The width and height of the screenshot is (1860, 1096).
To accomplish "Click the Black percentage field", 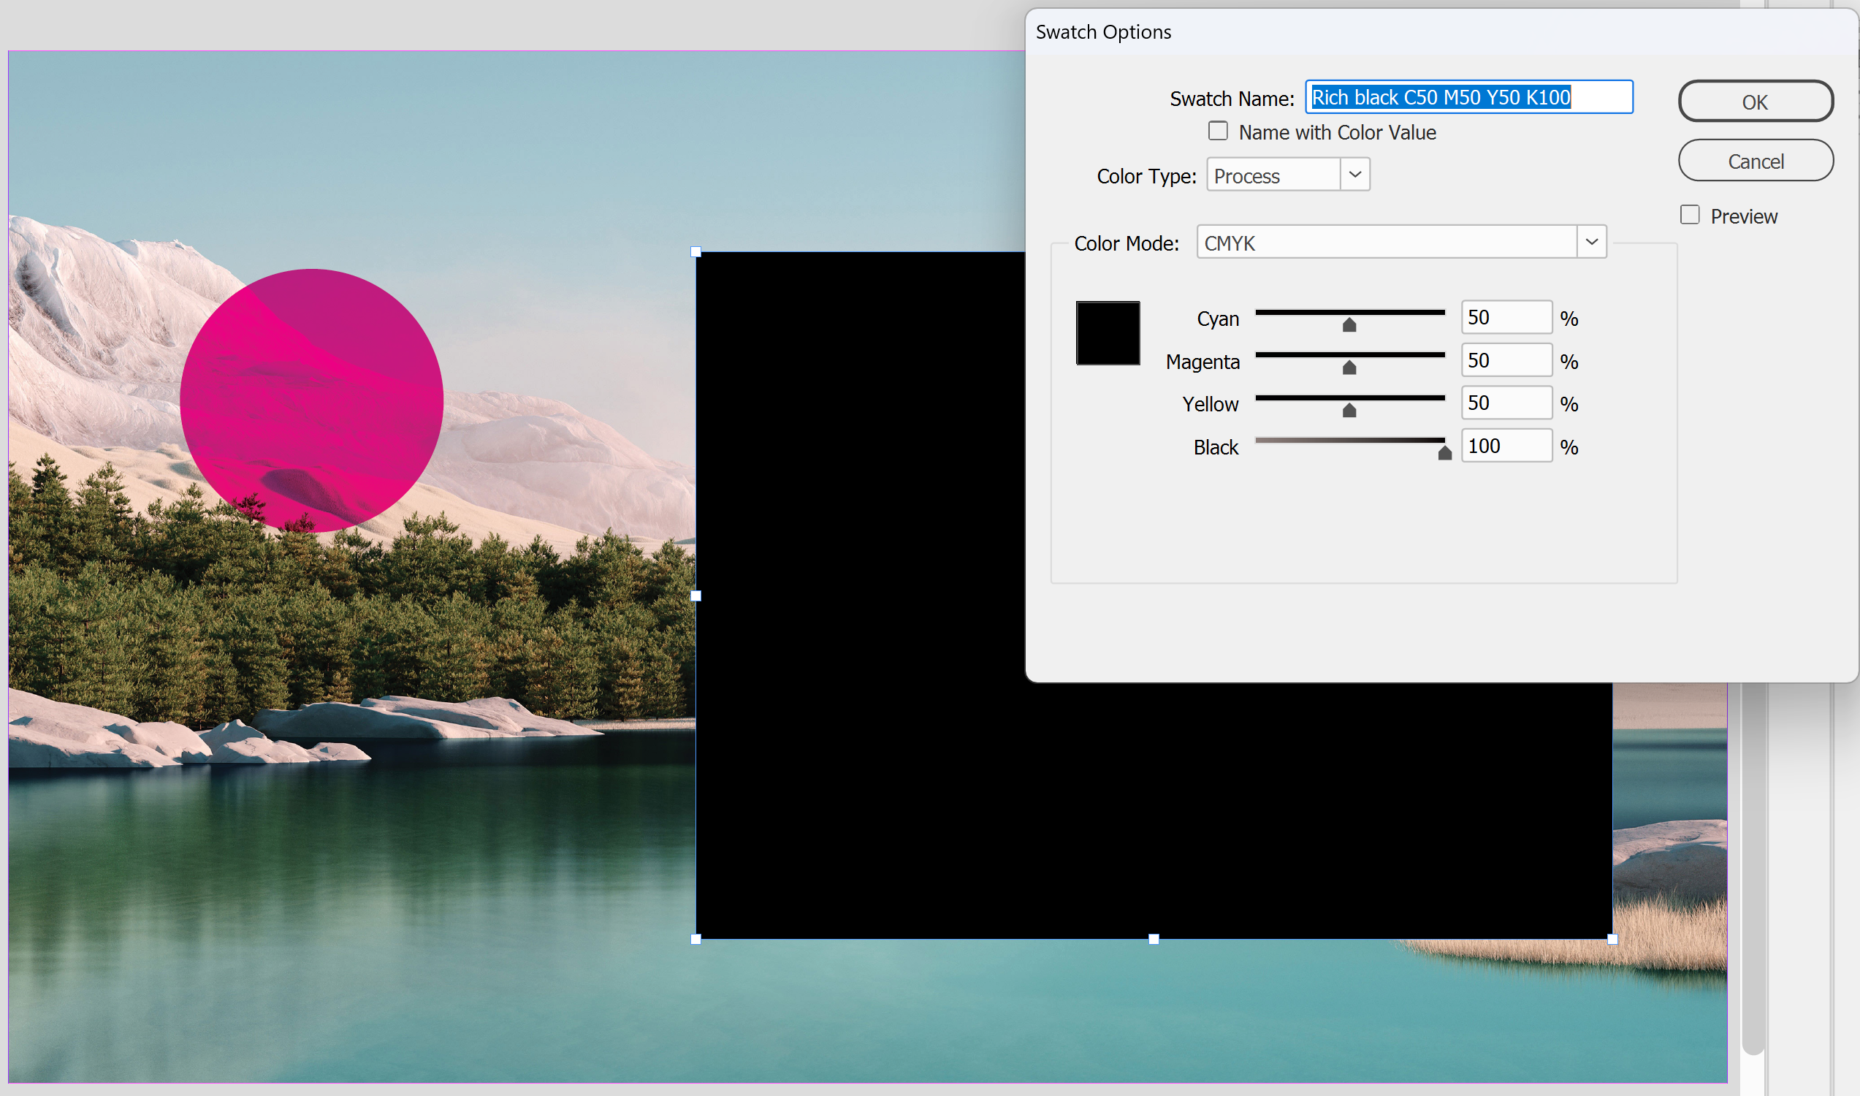I will click(1506, 446).
